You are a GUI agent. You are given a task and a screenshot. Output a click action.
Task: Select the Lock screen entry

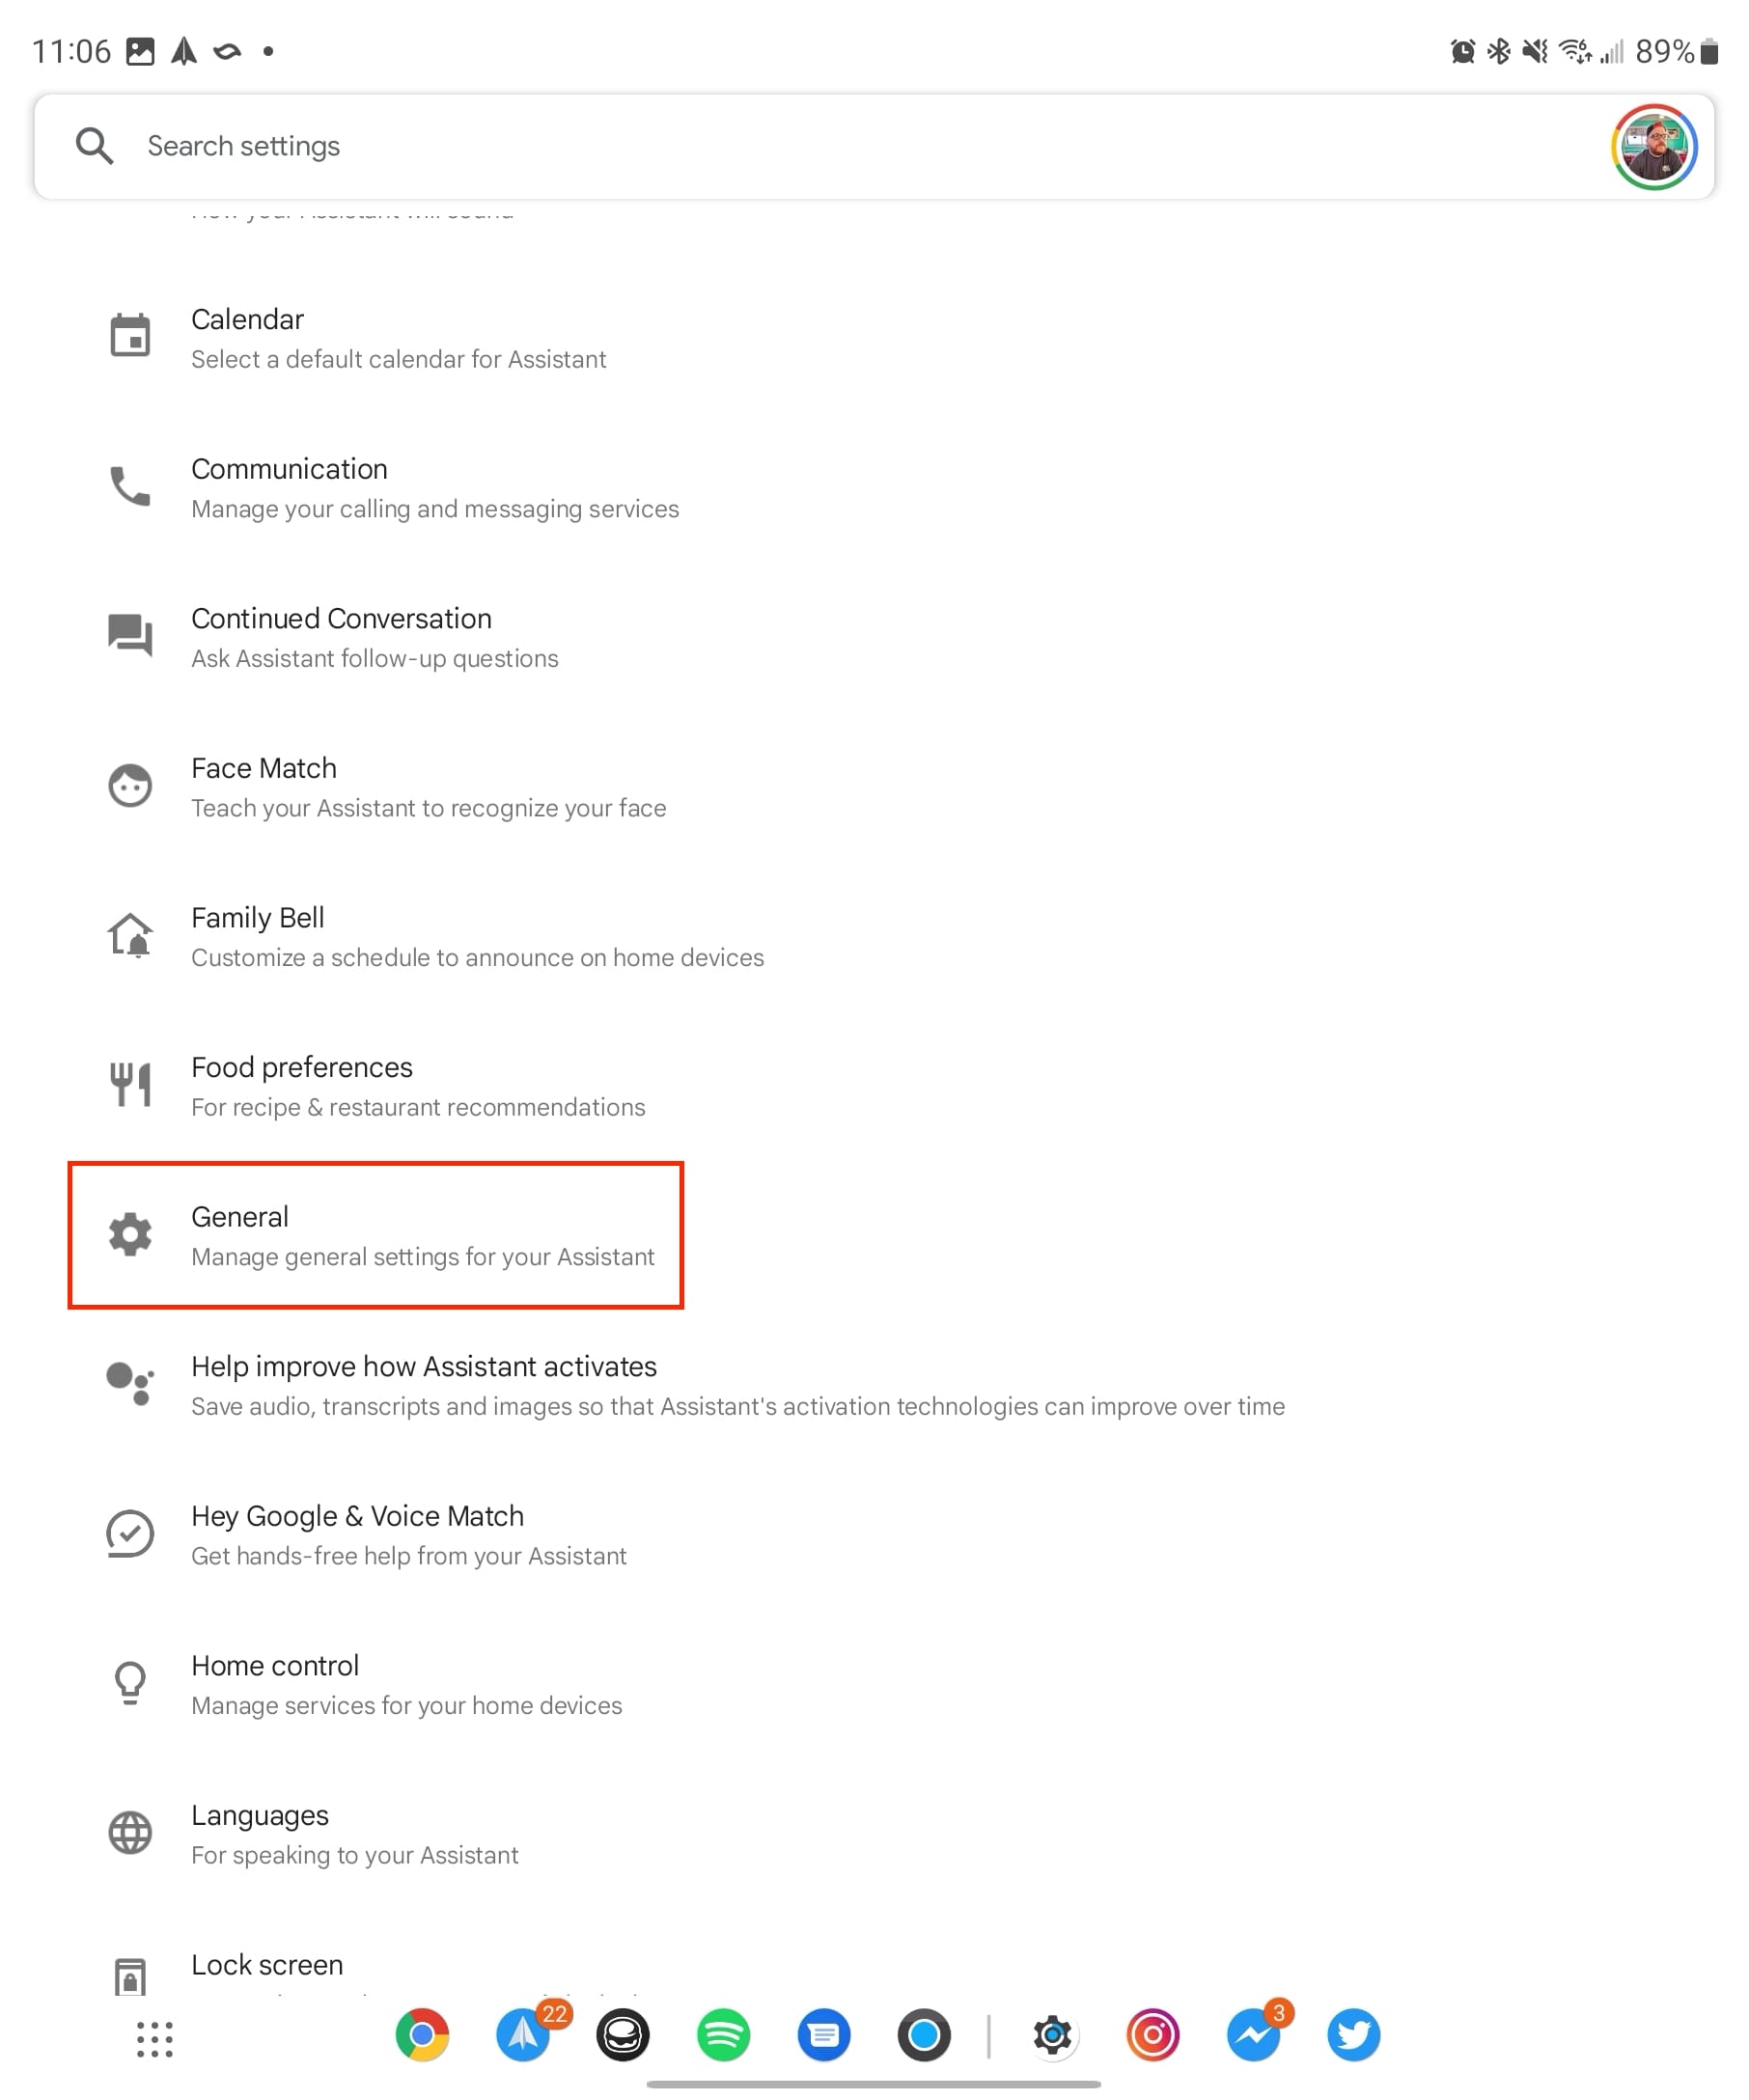[x=874, y=1968]
